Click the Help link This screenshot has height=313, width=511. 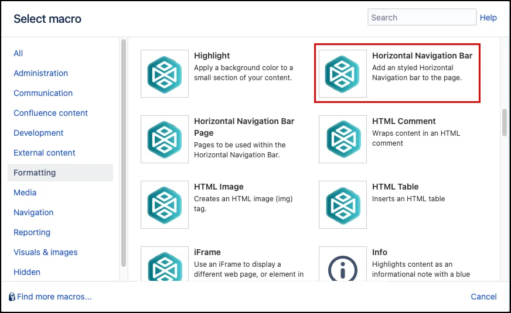click(x=488, y=18)
